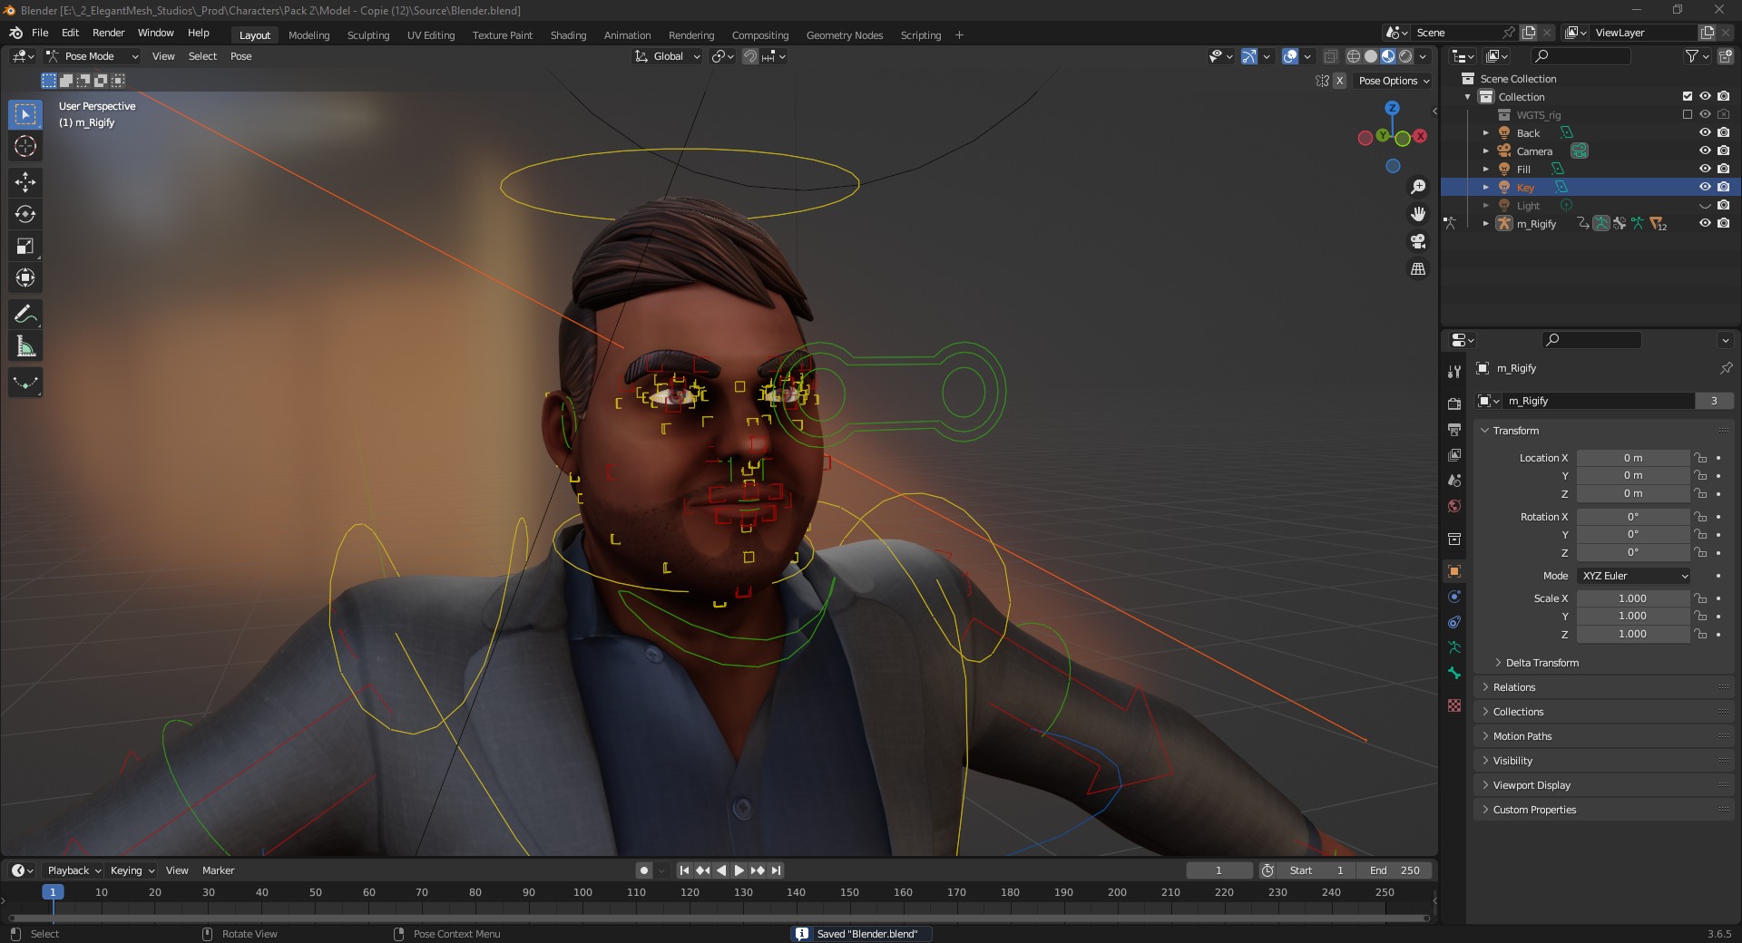
Task: Open the Pose Options dropdown
Action: tap(1394, 81)
